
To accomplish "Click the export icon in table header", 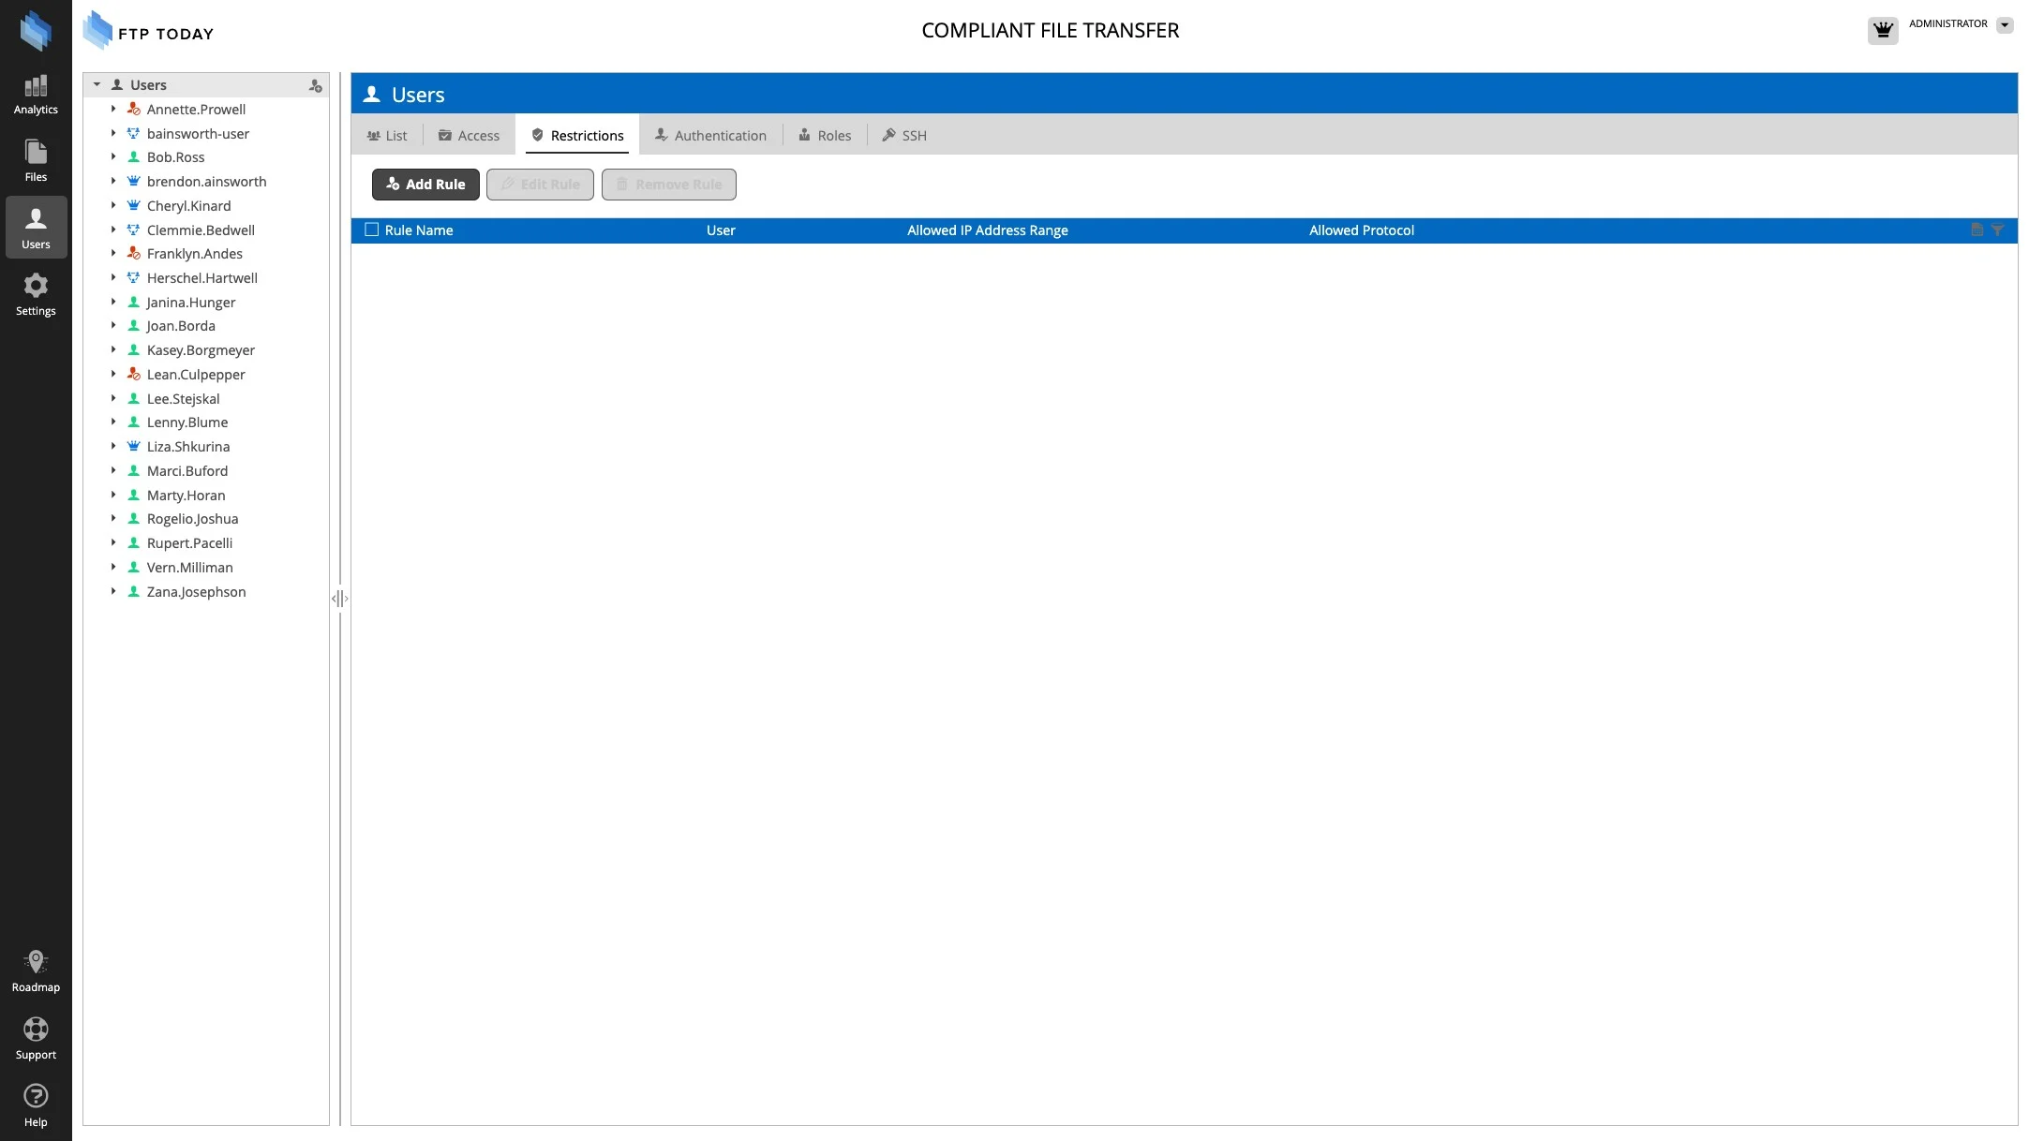I will [x=1977, y=230].
